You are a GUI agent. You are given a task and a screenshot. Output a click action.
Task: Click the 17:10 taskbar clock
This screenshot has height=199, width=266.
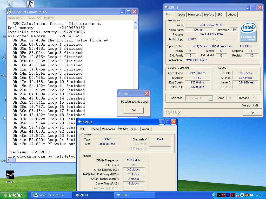pos(259,195)
